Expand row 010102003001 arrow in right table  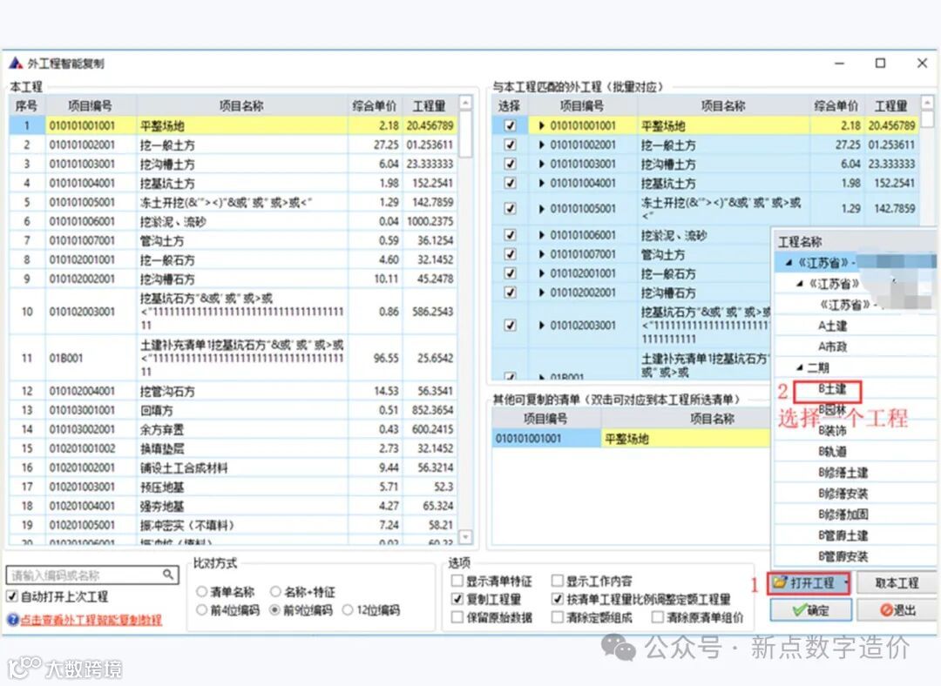coord(541,325)
